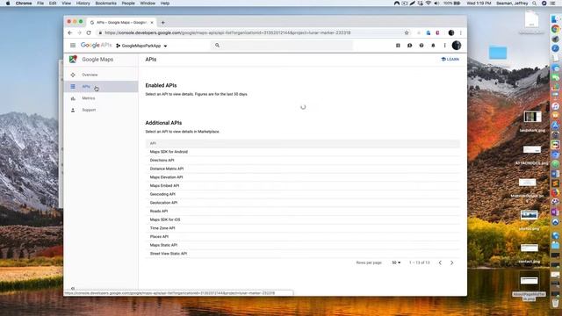The height and width of the screenshot is (316, 562).
Task: Open the notifications bell icon
Action: 433,46
